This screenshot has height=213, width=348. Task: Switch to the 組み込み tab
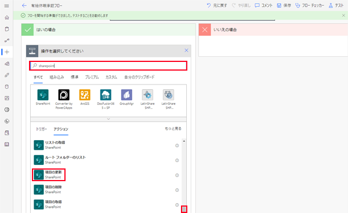tap(57, 78)
